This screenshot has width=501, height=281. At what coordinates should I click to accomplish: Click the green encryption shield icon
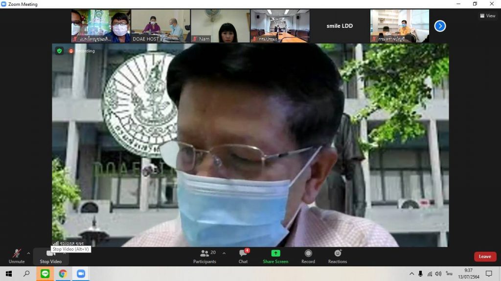click(x=59, y=51)
